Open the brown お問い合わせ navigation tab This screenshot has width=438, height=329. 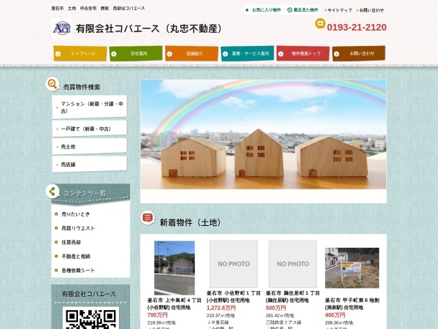coord(358,53)
